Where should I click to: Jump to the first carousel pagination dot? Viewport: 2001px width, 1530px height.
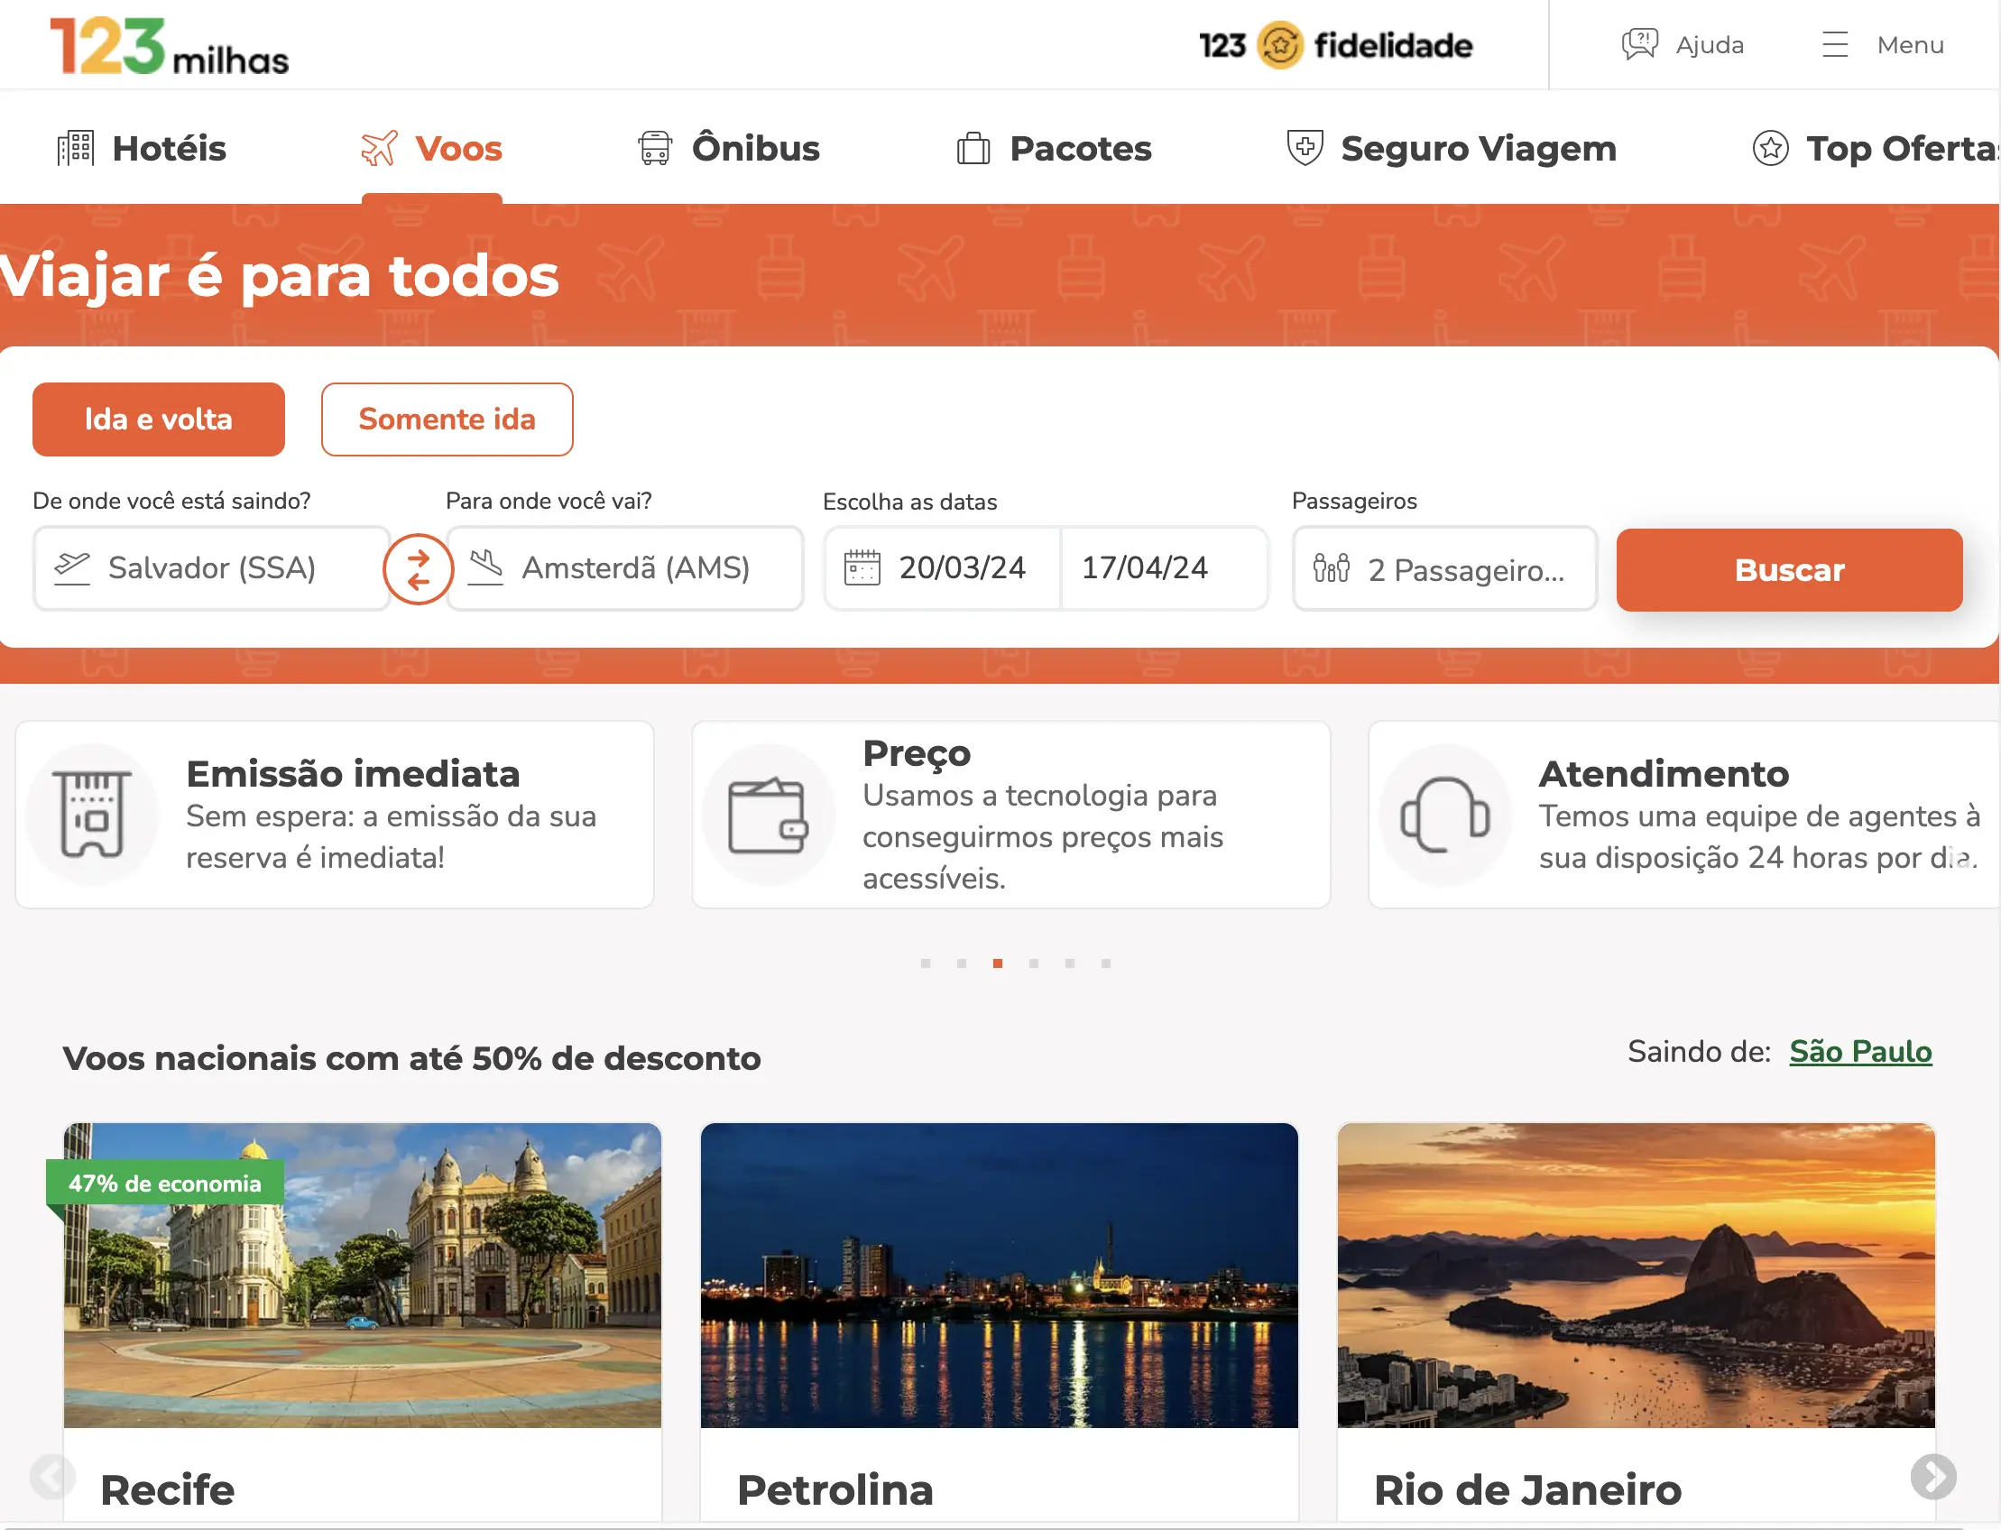coord(926,963)
